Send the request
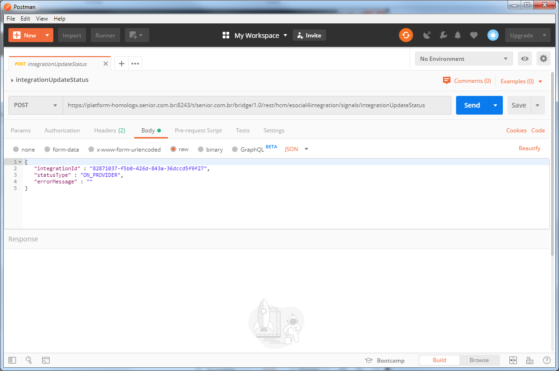Viewport: 559px width, 371px height. 472,105
